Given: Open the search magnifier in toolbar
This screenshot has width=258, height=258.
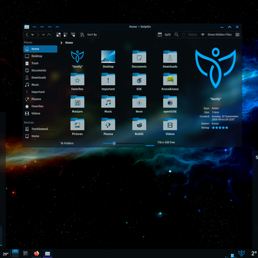Looking at the screenshot, I should tap(176, 35).
